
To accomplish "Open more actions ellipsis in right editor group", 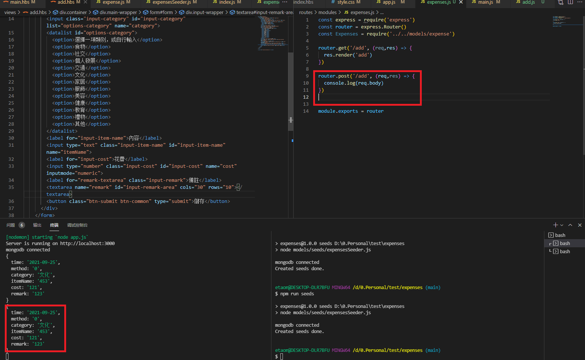I will tap(580, 2).
